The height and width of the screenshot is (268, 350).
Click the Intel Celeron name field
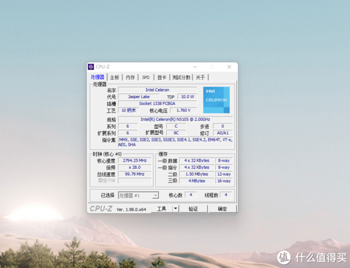[x=157, y=90]
